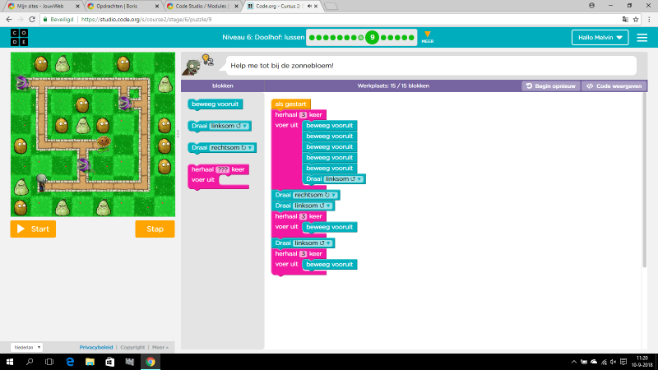The width and height of the screenshot is (658, 370).
Task: Open the Privacybeleid link
Action: tap(96, 347)
